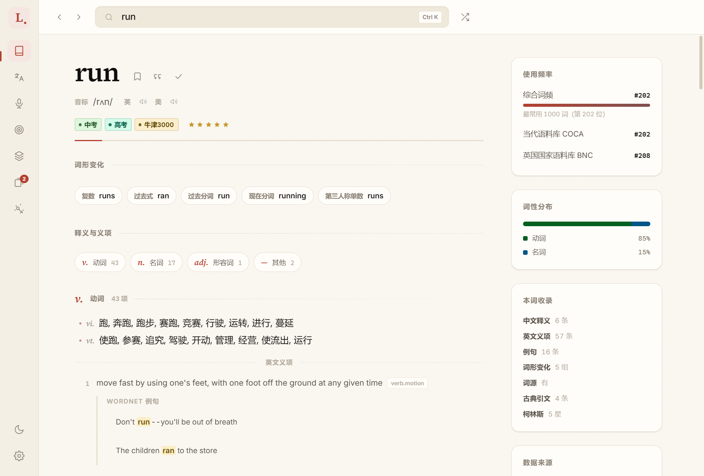Screen dimensions: 704x476
Task: Go forward with the right arrow
Action: (x=78, y=17)
